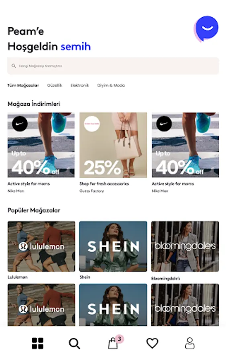Viewport: 226px width, 361px height.
Task: Open the first Shein store tile
Action: click(x=113, y=246)
